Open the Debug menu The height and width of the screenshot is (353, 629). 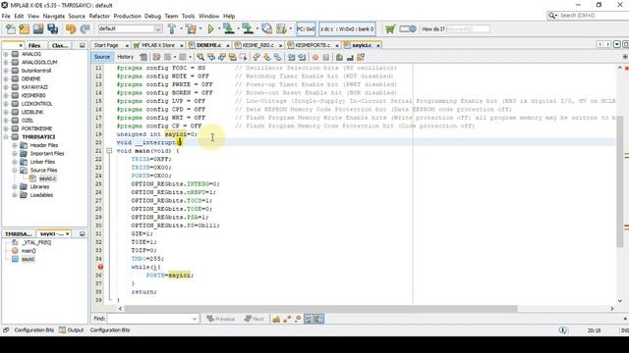pos(152,16)
